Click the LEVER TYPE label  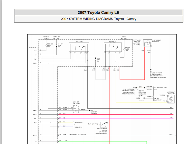coord(78,122)
